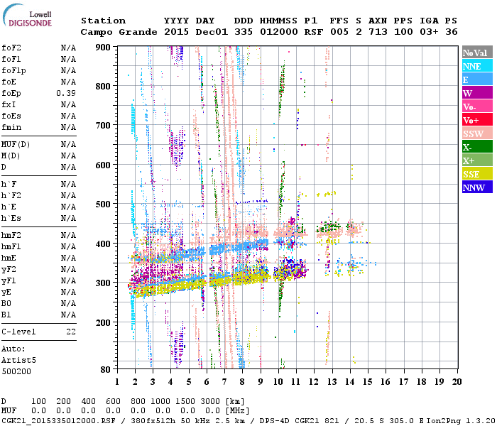Click the C-level value 22
497x426 pixels.
[71, 332]
